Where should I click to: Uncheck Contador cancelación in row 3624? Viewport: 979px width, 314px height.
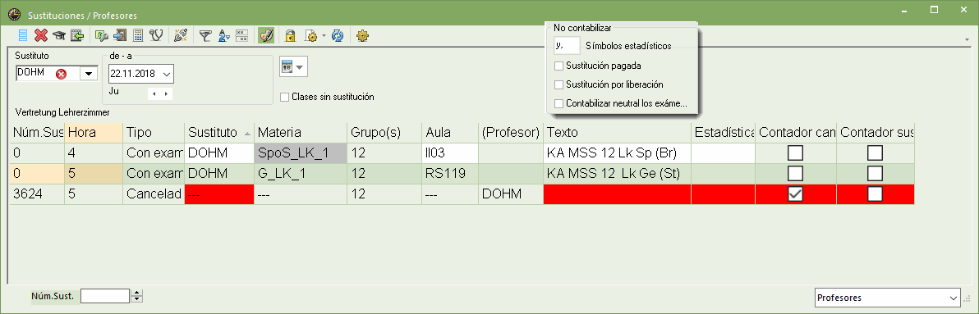pyautogui.click(x=795, y=194)
